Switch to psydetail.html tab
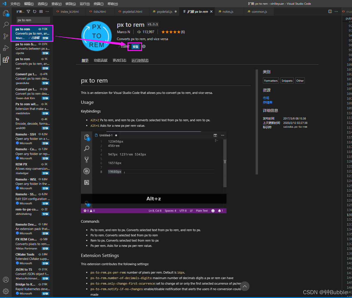352x298 pixels. 132,12
